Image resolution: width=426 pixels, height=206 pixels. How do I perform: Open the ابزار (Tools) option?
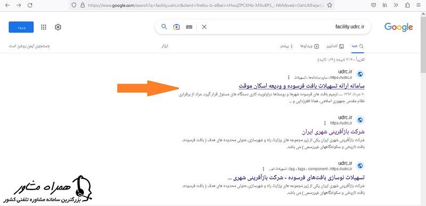point(165,46)
